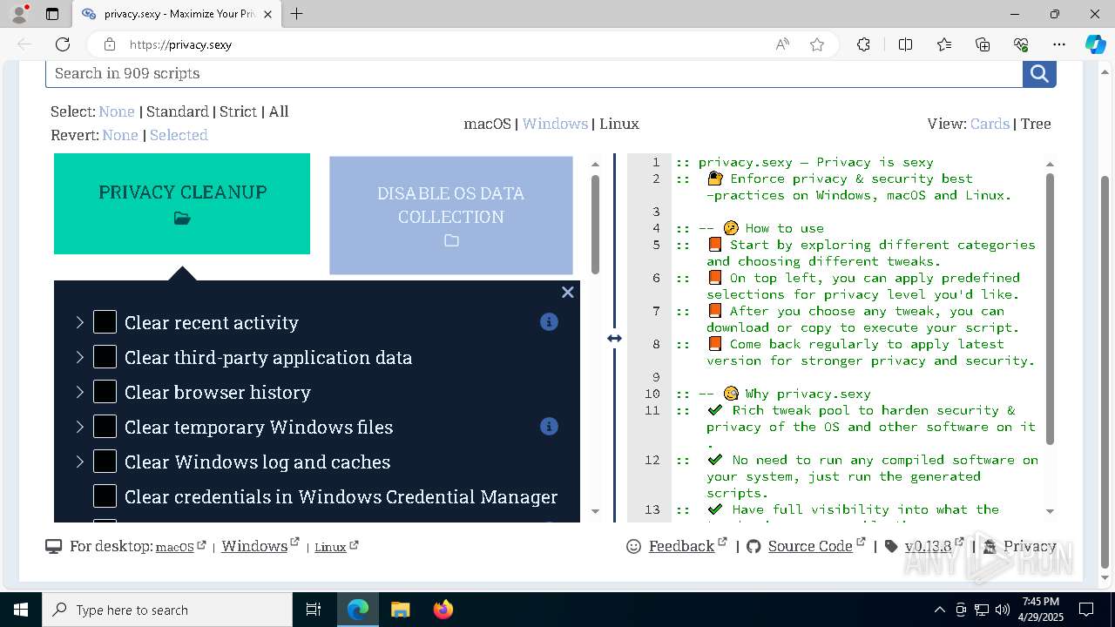Revert None option

click(x=120, y=135)
